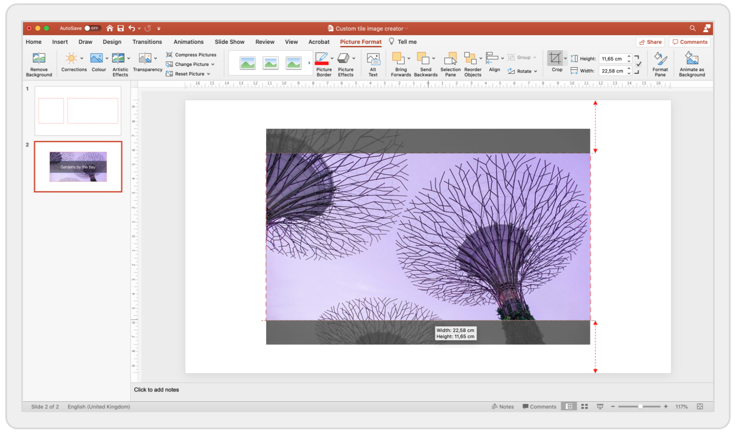
Task: Adjust the zoom slider
Action: (640, 406)
